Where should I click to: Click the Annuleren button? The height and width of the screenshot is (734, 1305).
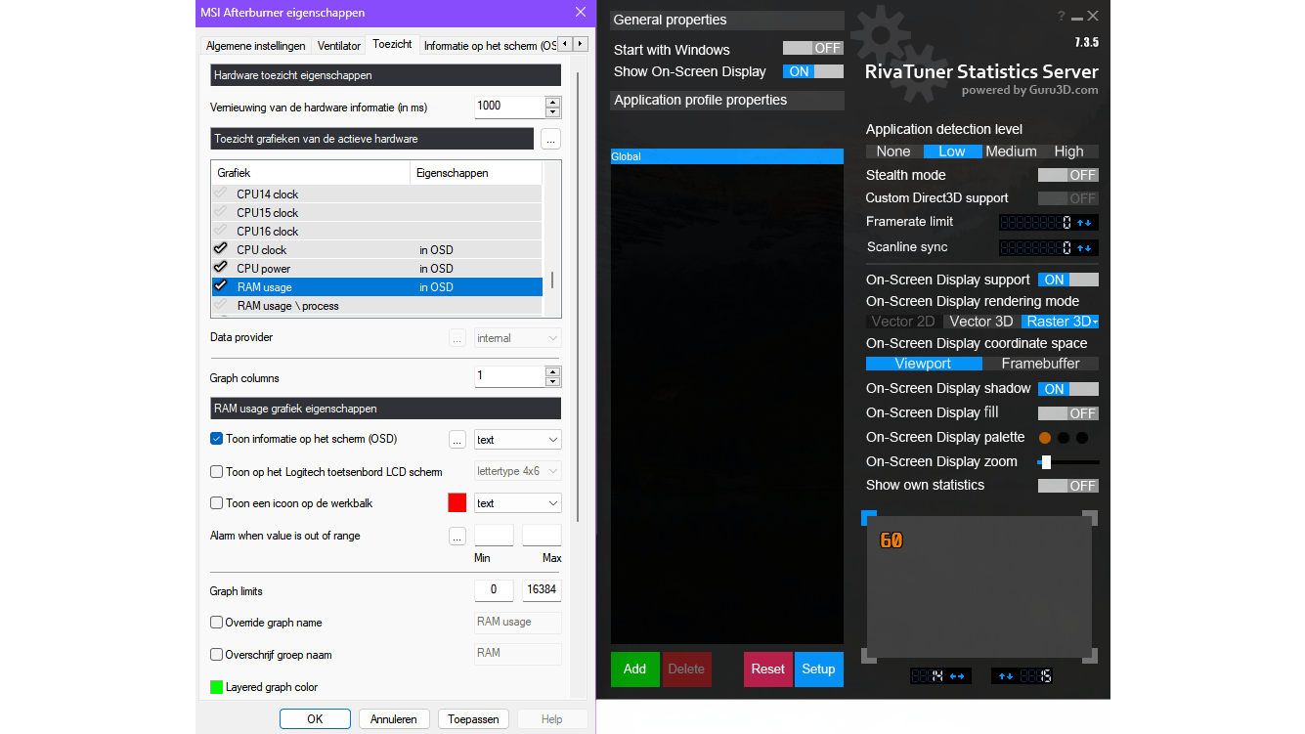tap(394, 719)
